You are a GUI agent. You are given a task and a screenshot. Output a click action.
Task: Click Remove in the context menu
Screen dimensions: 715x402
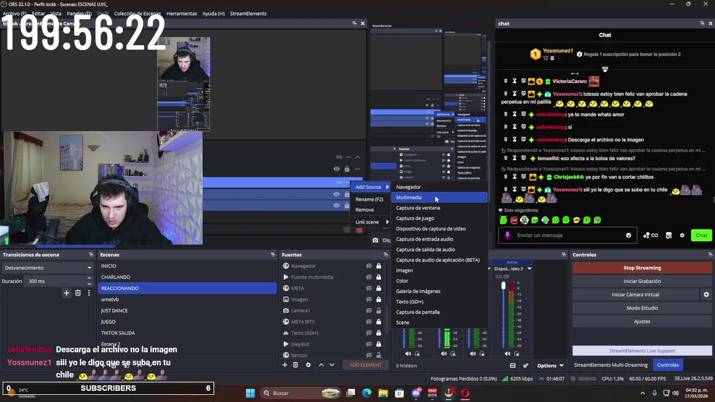[x=371, y=210]
